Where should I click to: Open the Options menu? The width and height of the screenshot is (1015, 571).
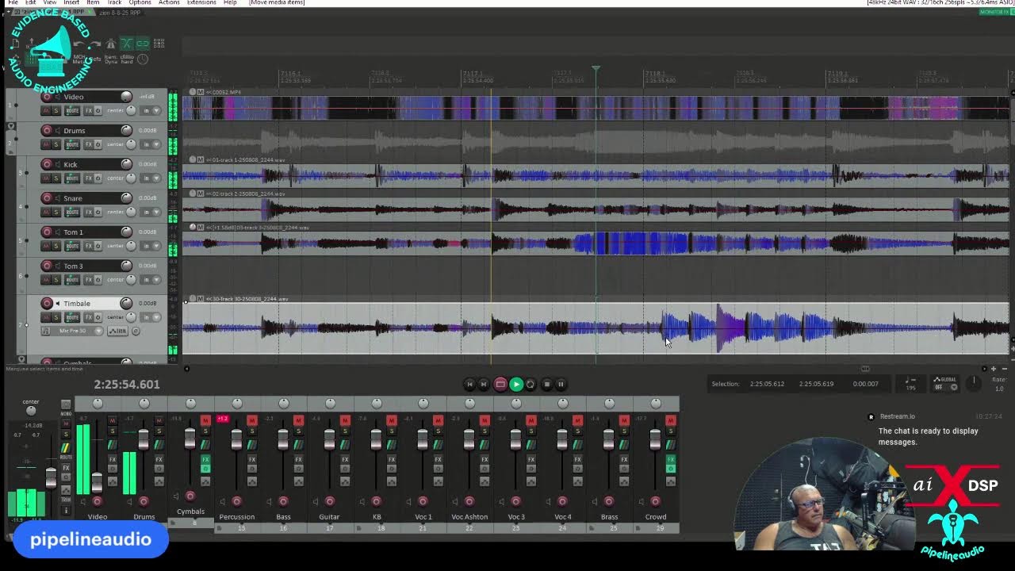(x=140, y=2)
